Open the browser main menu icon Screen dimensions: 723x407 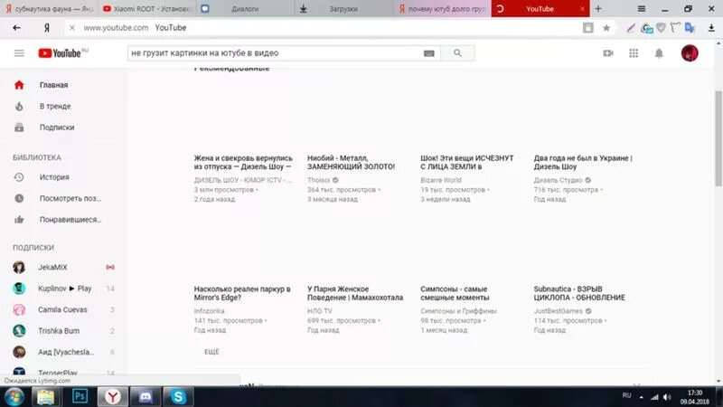642,9
